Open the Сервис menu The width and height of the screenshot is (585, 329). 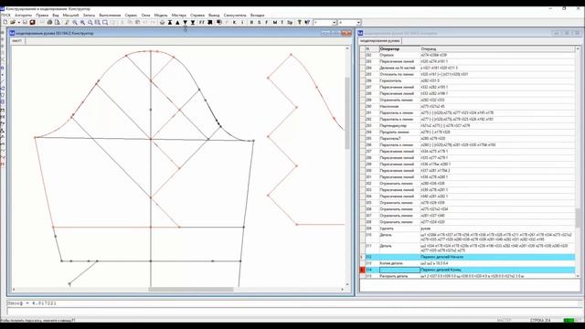tap(131, 16)
